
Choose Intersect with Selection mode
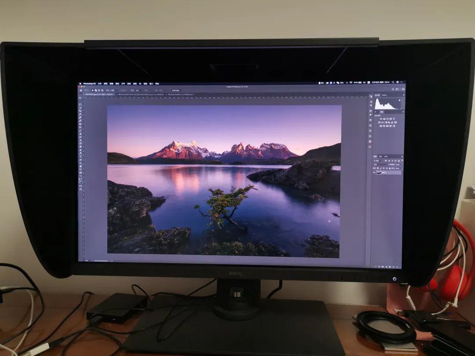pyautogui.click(x=102, y=91)
